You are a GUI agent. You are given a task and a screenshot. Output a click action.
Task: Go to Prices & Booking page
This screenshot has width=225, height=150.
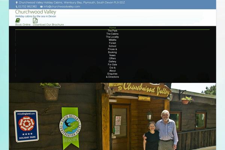(x=112, y=51)
